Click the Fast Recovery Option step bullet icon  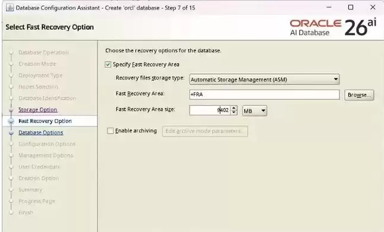coord(11,121)
